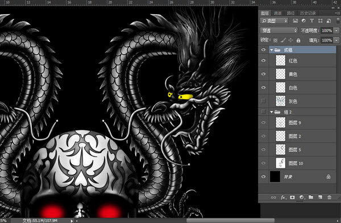Image resolution: width=341 pixels, height=223 pixels.
Task: Toggle the layer filtering on/off switch
Action: point(338,20)
